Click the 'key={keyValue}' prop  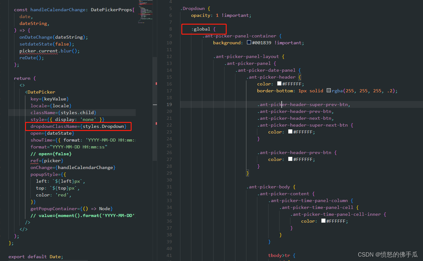click(49, 99)
